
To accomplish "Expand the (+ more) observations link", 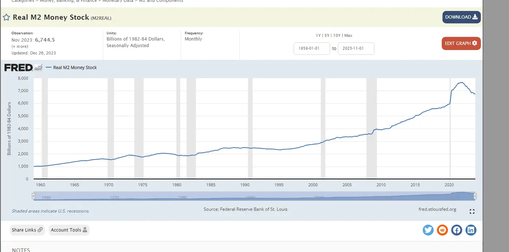I will click(20, 46).
